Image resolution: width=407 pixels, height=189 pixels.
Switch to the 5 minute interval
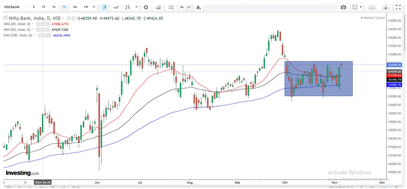click(34, 7)
